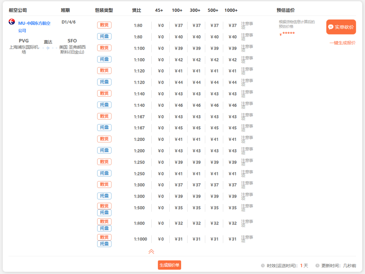Click the 航空公司 column header
The width and height of the screenshot is (365, 274).
coord(18,10)
